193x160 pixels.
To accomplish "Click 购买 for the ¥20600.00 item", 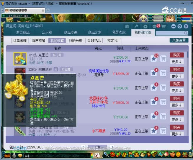I will 177,98.
